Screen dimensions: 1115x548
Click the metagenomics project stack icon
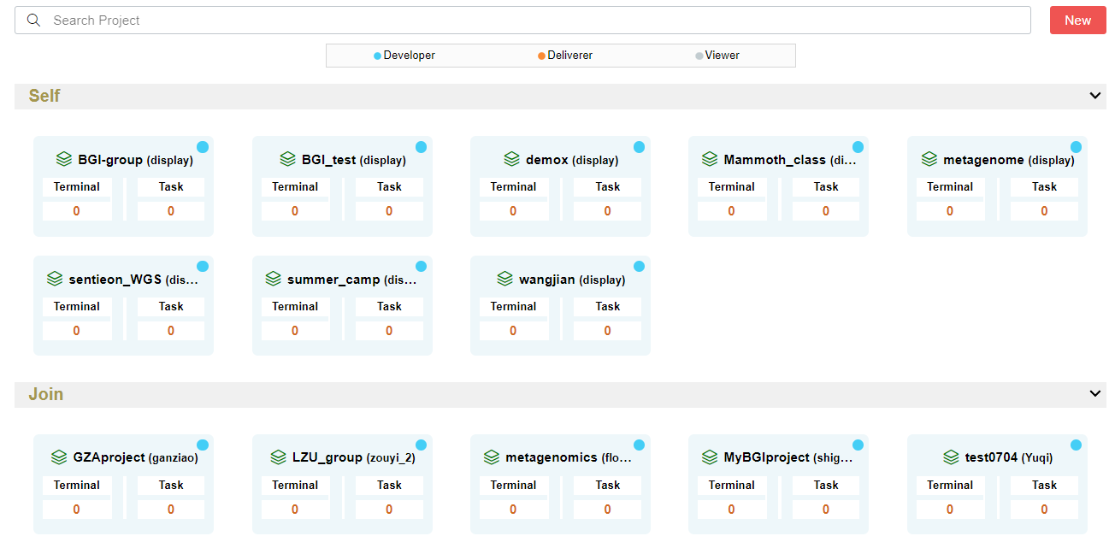tap(492, 457)
